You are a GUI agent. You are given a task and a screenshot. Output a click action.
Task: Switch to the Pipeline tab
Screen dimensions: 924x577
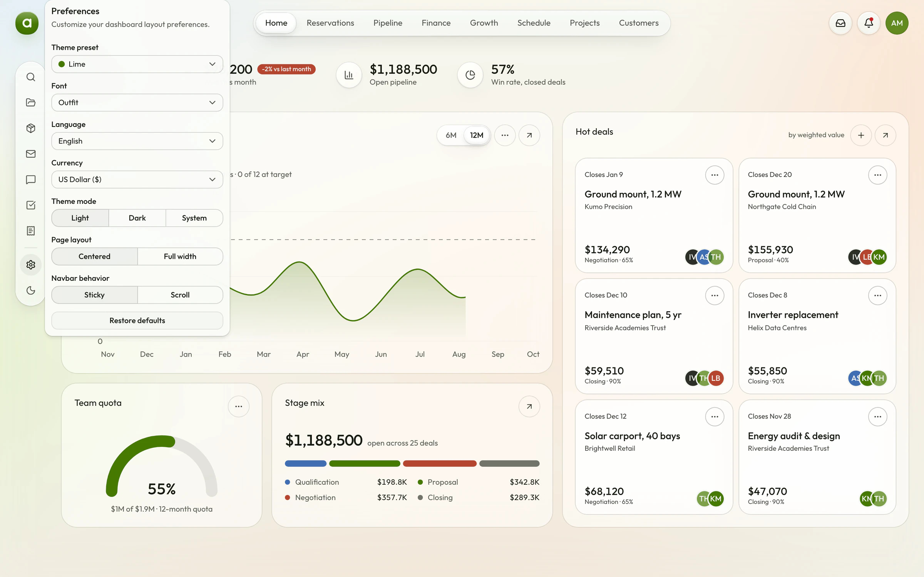point(388,23)
